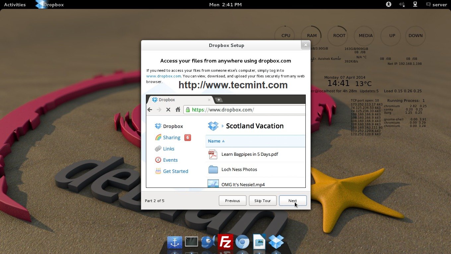451x254 pixels.
Task: Launch FileZilla from the dock
Action: [x=225, y=242]
